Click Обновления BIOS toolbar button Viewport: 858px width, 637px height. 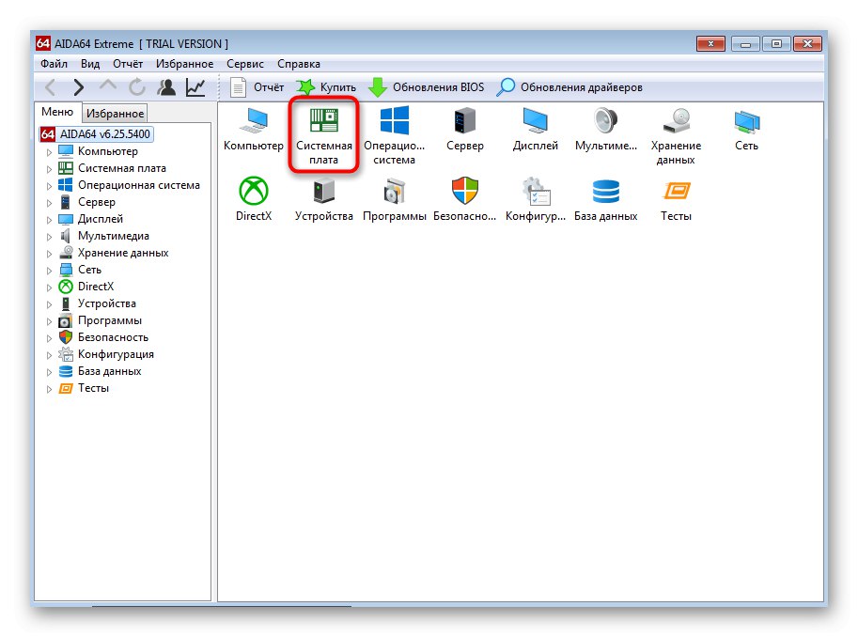[x=427, y=87]
